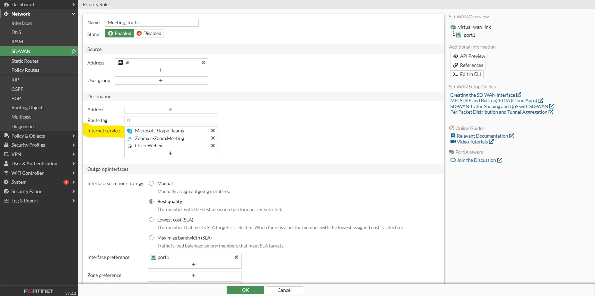
Task: Click the System notification badge showing 4
Action: [66, 182]
